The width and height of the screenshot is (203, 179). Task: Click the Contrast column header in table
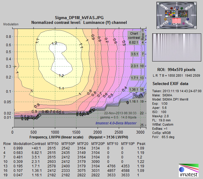(x=39, y=144)
